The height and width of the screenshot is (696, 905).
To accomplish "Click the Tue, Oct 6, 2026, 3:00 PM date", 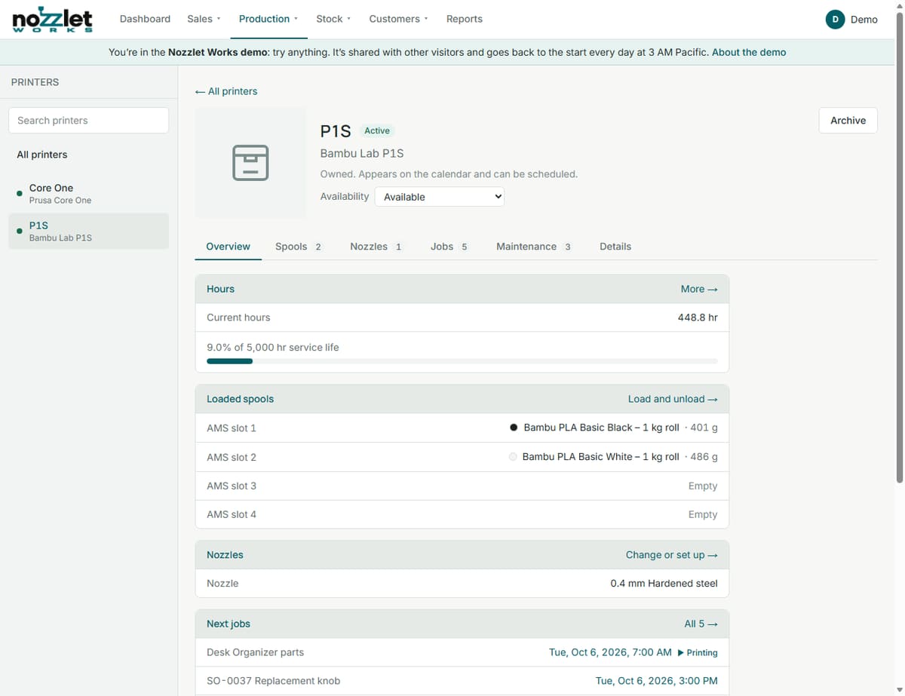I will pyautogui.click(x=656, y=681).
